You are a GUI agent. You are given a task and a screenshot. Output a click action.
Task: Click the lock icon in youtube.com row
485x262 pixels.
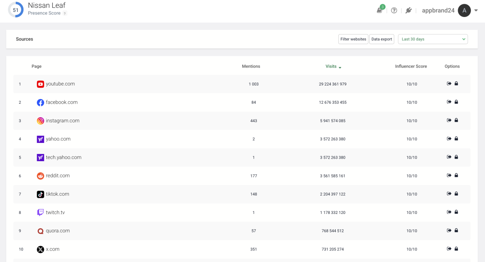456,83
